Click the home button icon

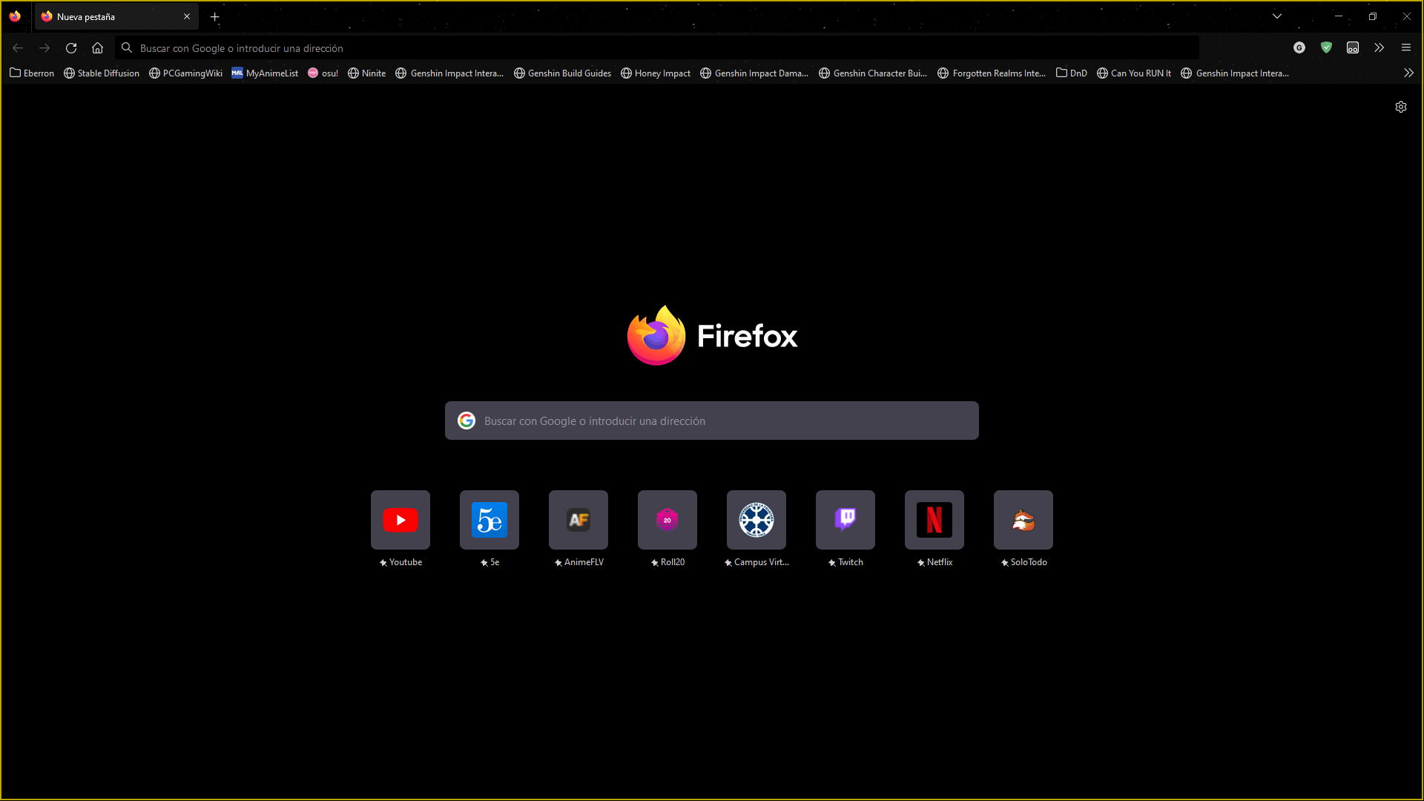97,48
